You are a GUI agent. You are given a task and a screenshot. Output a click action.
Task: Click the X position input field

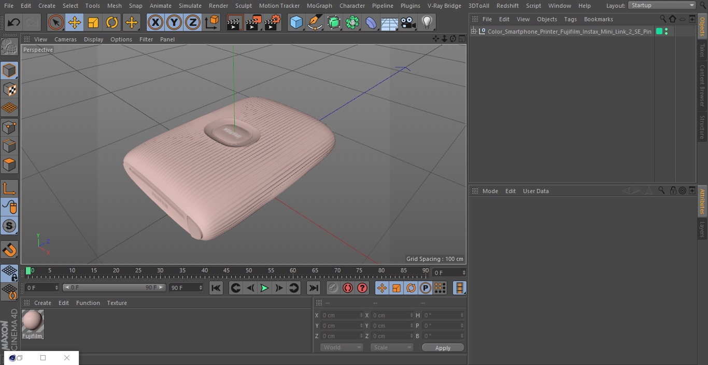click(x=342, y=315)
